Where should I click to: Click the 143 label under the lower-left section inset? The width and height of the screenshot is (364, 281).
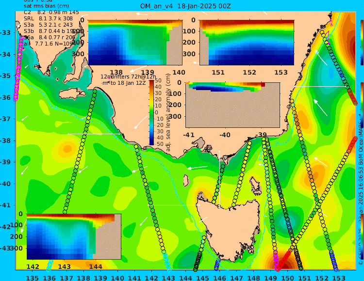64,267
